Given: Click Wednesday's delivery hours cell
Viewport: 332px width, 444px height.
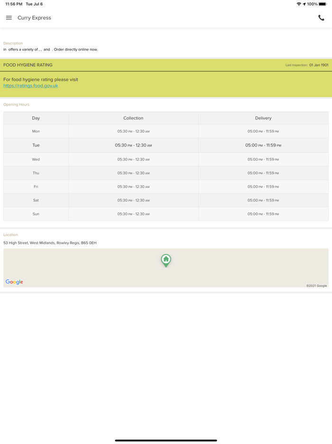Looking at the screenshot, I should 263,159.
